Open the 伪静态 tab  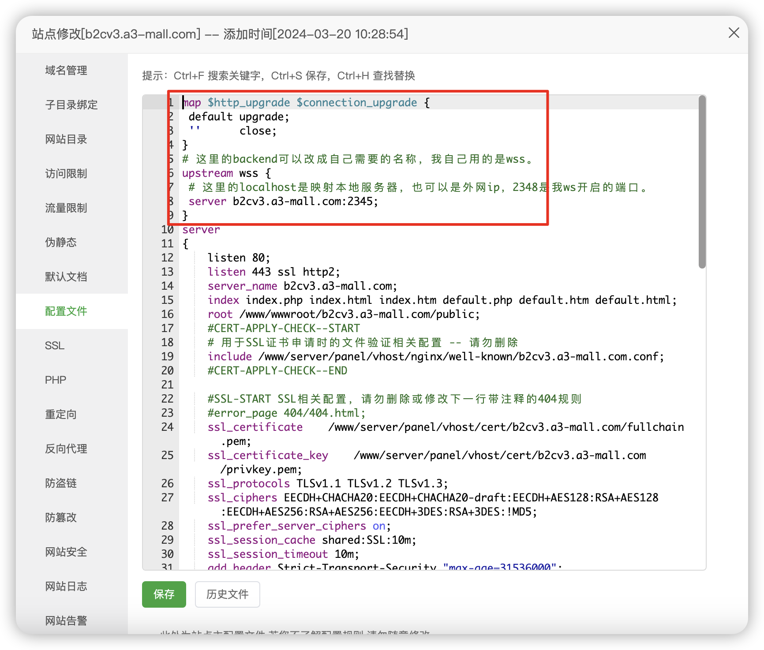[61, 242]
